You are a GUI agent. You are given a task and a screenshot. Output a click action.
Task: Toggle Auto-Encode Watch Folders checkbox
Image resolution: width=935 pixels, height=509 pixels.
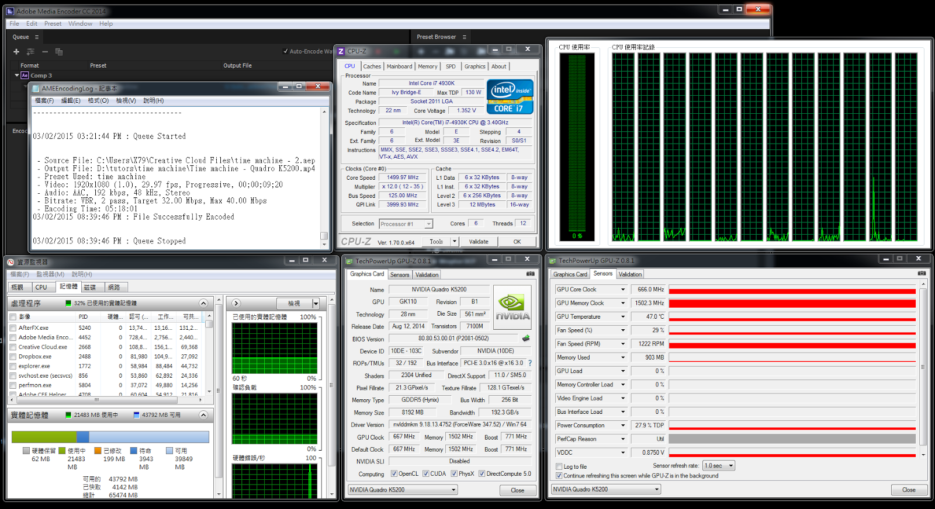[x=285, y=51]
